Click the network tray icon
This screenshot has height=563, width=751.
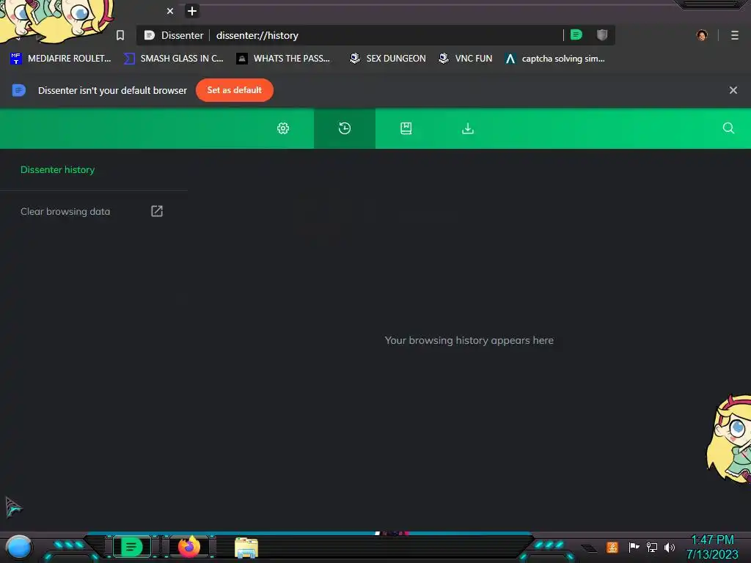coord(651,547)
